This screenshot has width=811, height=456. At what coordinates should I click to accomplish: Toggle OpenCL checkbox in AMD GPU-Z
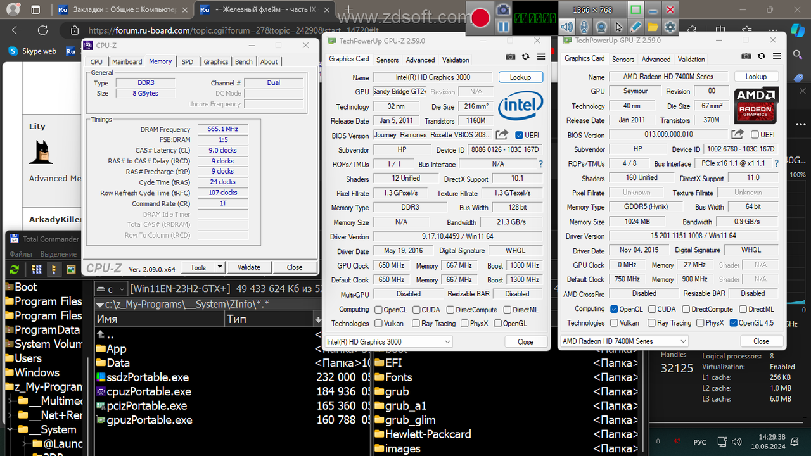[614, 309]
